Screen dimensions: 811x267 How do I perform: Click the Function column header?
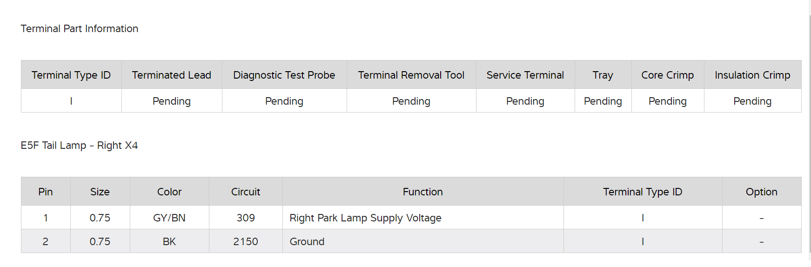coord(422,192)
